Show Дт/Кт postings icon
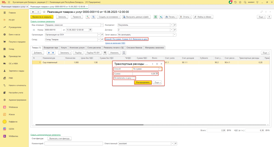This screenshot has width=274, height=147. tap(88, 17)
